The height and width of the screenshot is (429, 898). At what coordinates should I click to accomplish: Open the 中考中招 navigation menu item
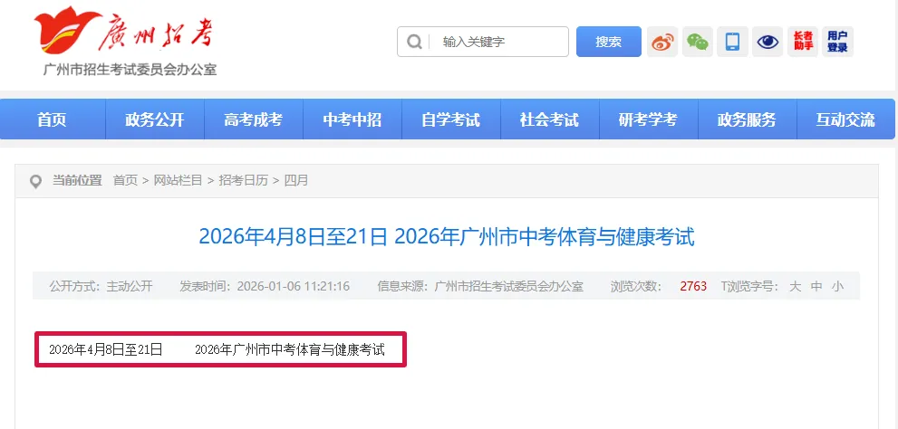coord(352,119)
